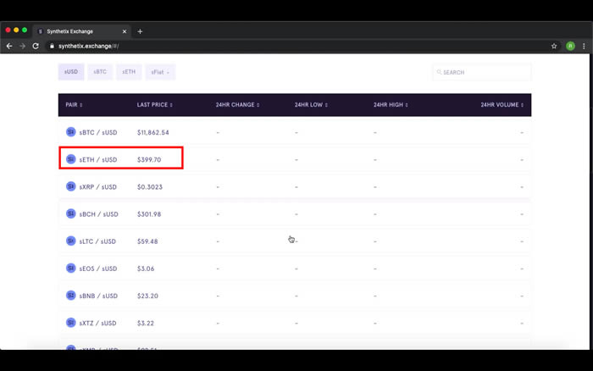Select the sBTC market filter
Image resolution: width=593 pixels, height=371 pixels.
pyautogui.click(x=100, y=72)
